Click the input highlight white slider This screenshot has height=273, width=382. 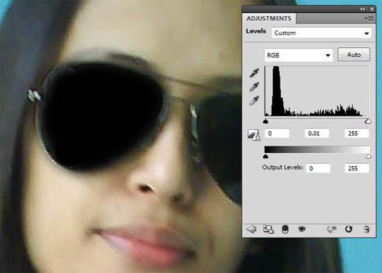tap(368, 121)
